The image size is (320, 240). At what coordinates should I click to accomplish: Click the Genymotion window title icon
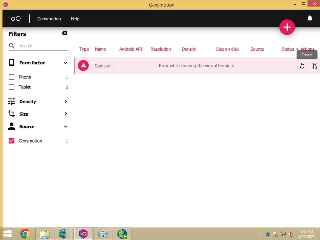(6, 5)
